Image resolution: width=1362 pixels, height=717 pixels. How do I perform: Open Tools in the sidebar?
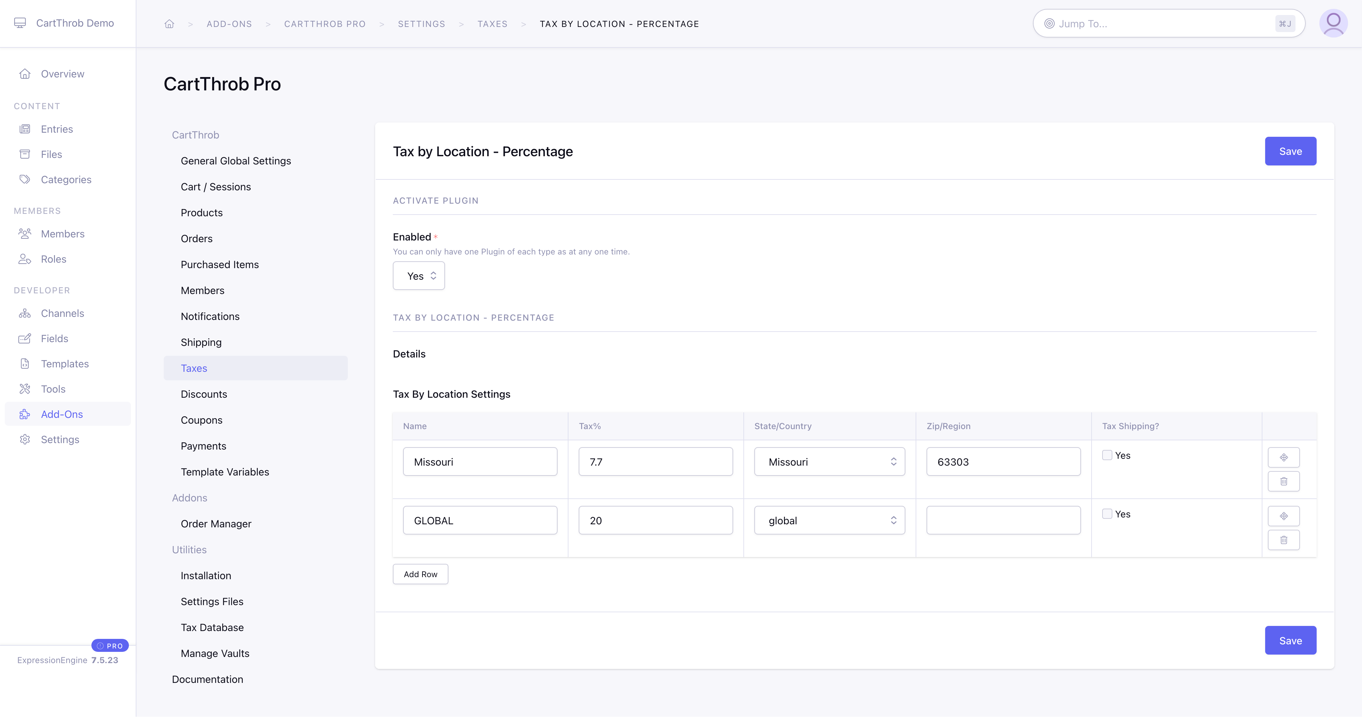click(53, 389)
